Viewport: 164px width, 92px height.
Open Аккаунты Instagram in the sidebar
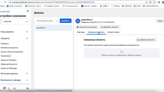point(8,60)
